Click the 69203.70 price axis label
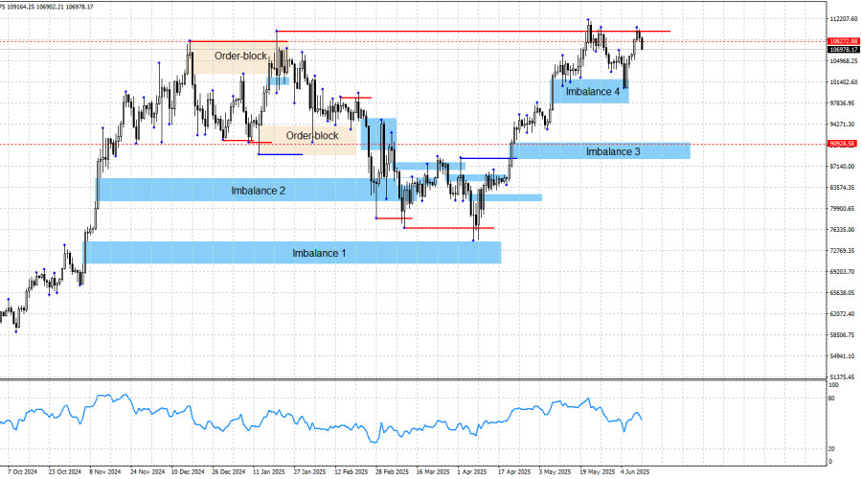Screen dimensions: 862x479 [x=842, y=272]
